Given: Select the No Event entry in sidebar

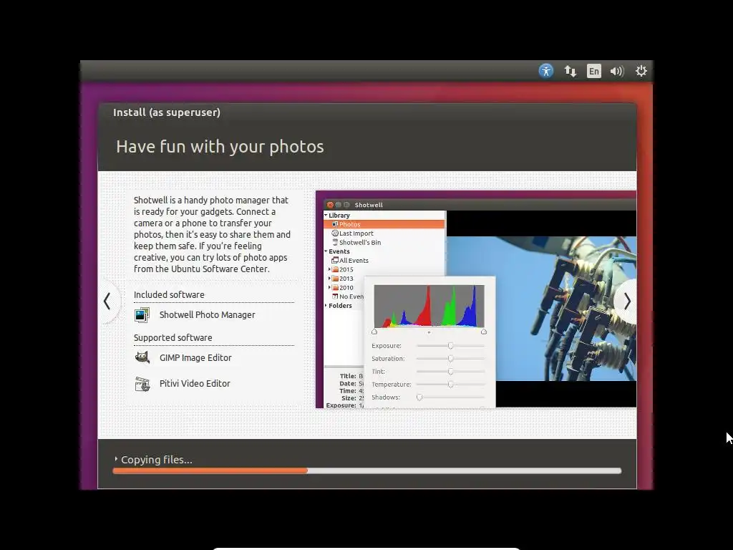Looking at the screenshot, I should coord(348,296).
